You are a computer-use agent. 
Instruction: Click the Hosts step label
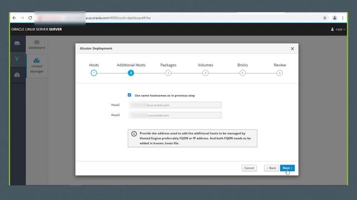(x=94, y=65)
